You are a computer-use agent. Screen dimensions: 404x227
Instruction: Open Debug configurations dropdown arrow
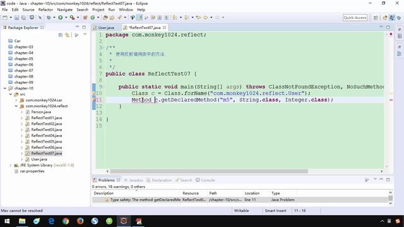[x=54, y=18]
